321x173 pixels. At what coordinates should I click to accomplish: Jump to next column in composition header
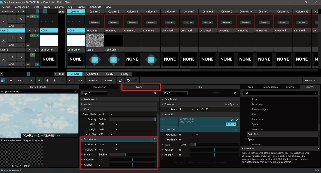[63, 12]
